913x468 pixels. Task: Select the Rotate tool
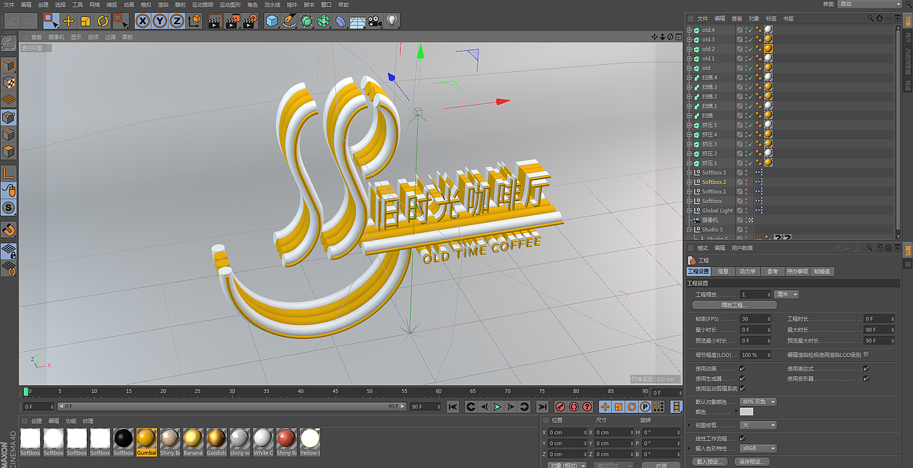[x=103, y=21]
